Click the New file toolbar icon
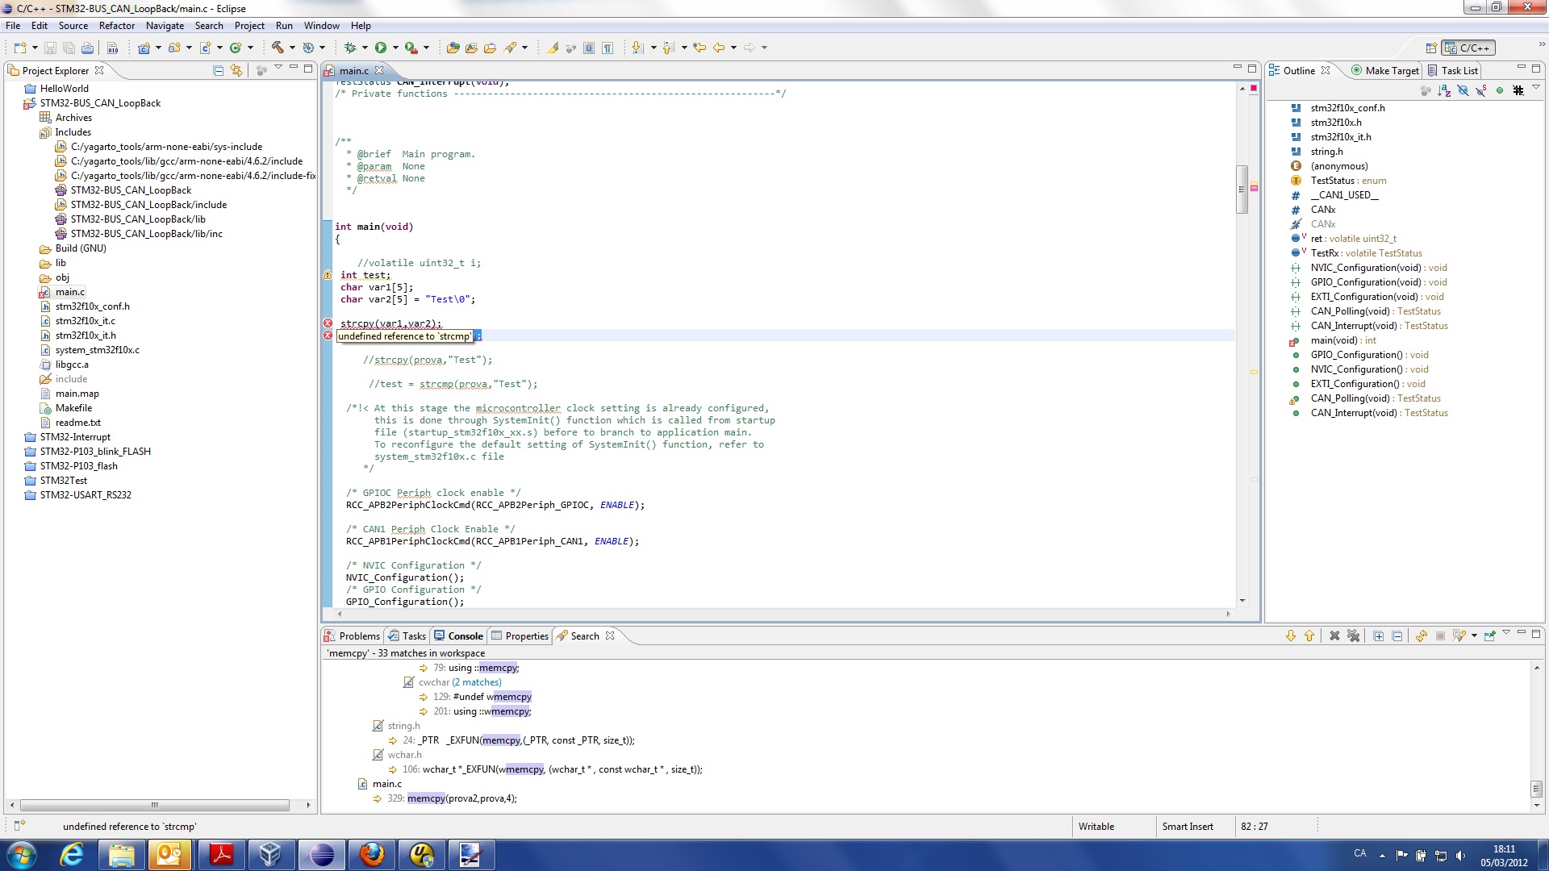This screenshot has width=1549, height=871. pos(20,48)
